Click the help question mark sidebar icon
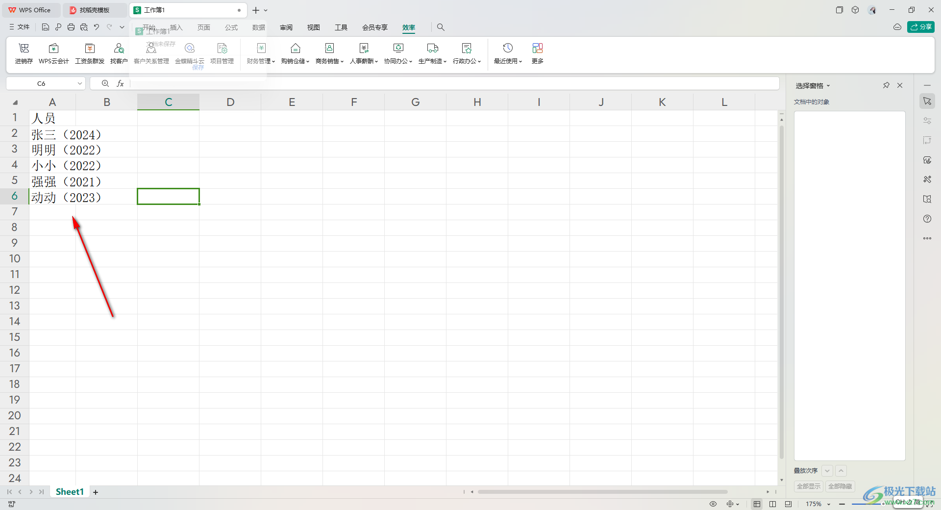This screenshot has width=941, height=510. 927,219
